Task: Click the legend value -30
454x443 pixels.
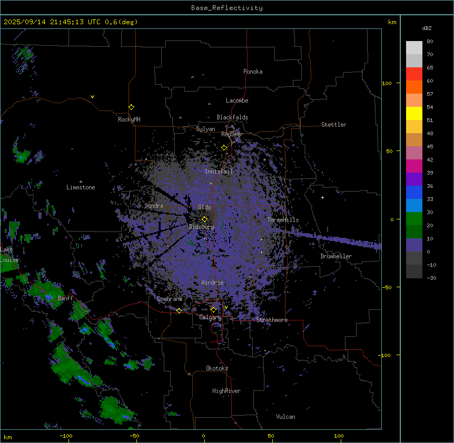Action: point(431,278)
